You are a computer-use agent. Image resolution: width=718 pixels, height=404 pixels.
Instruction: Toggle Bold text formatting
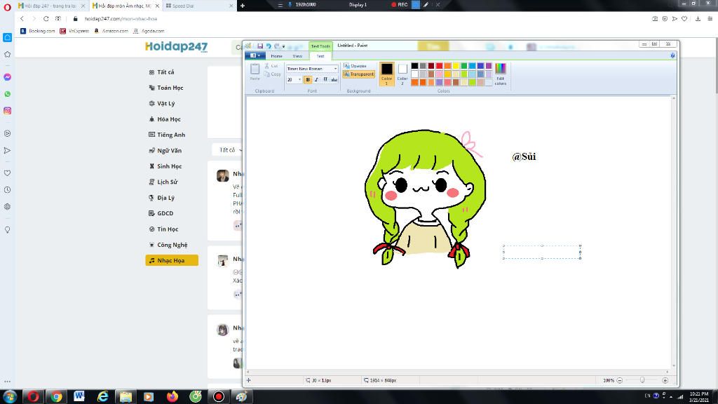pos(308,80)
